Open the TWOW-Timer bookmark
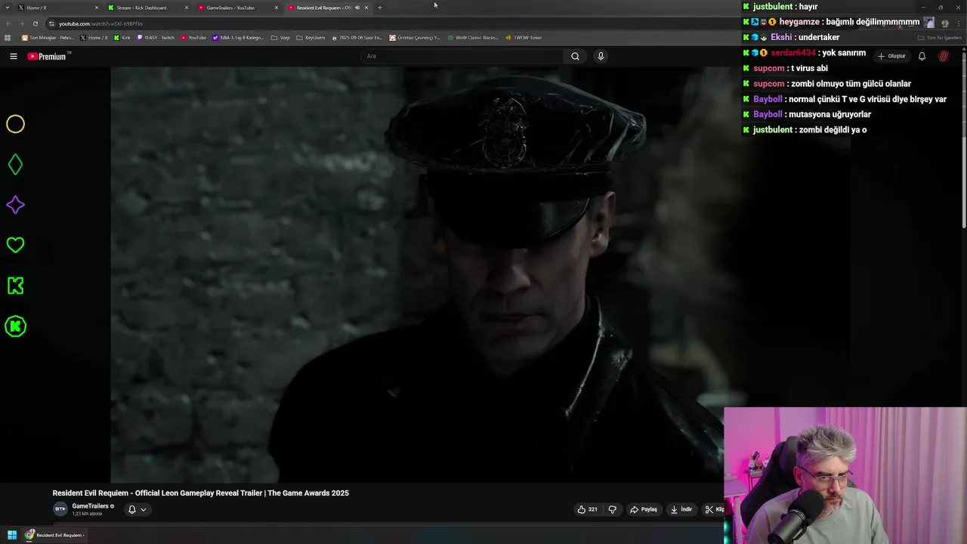This screenshot has width=967, height=544. [x=524, y=38]
